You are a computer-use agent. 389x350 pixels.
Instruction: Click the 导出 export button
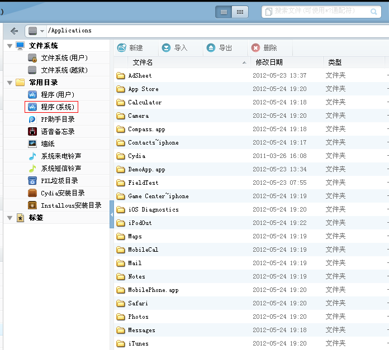(x=219, y=48)
